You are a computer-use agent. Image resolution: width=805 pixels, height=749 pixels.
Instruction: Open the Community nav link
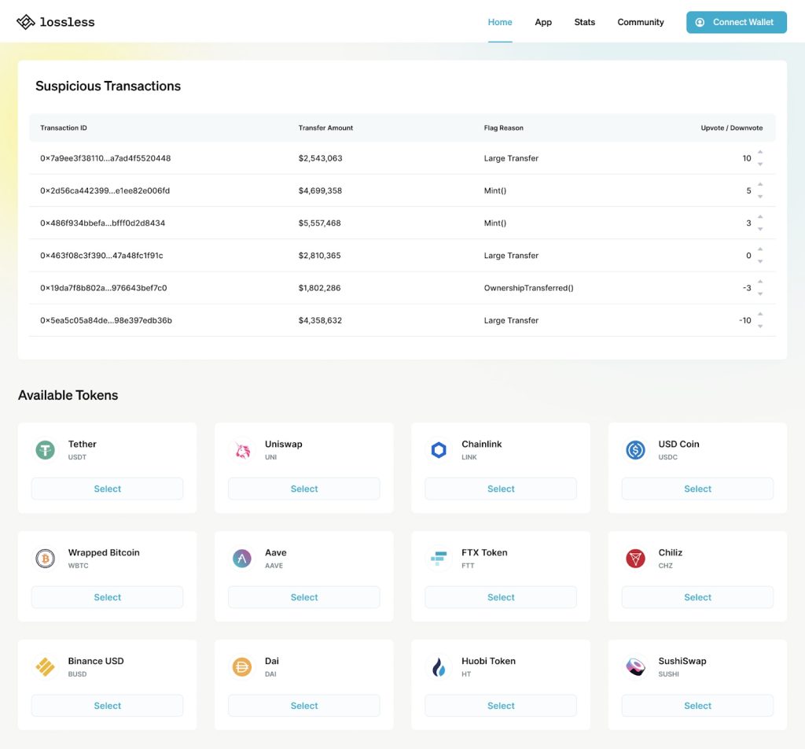(641, 22)
